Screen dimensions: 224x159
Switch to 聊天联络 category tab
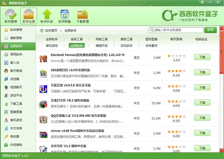point(176,39)
